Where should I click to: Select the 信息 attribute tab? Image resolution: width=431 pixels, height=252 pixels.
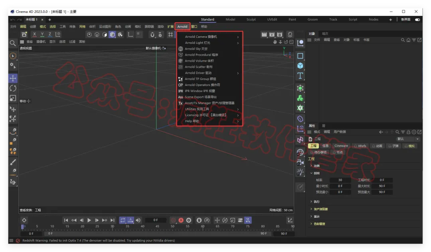coord(326,146)
